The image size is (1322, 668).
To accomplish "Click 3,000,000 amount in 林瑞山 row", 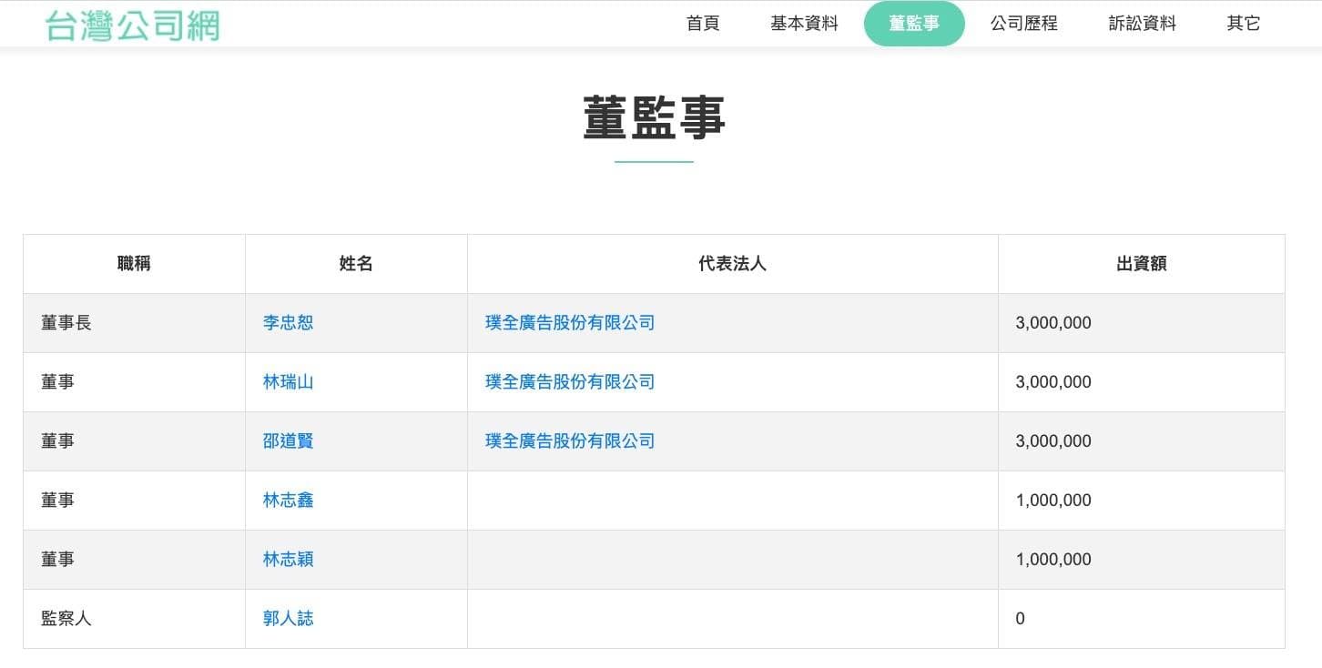I will click(1053, 382).
